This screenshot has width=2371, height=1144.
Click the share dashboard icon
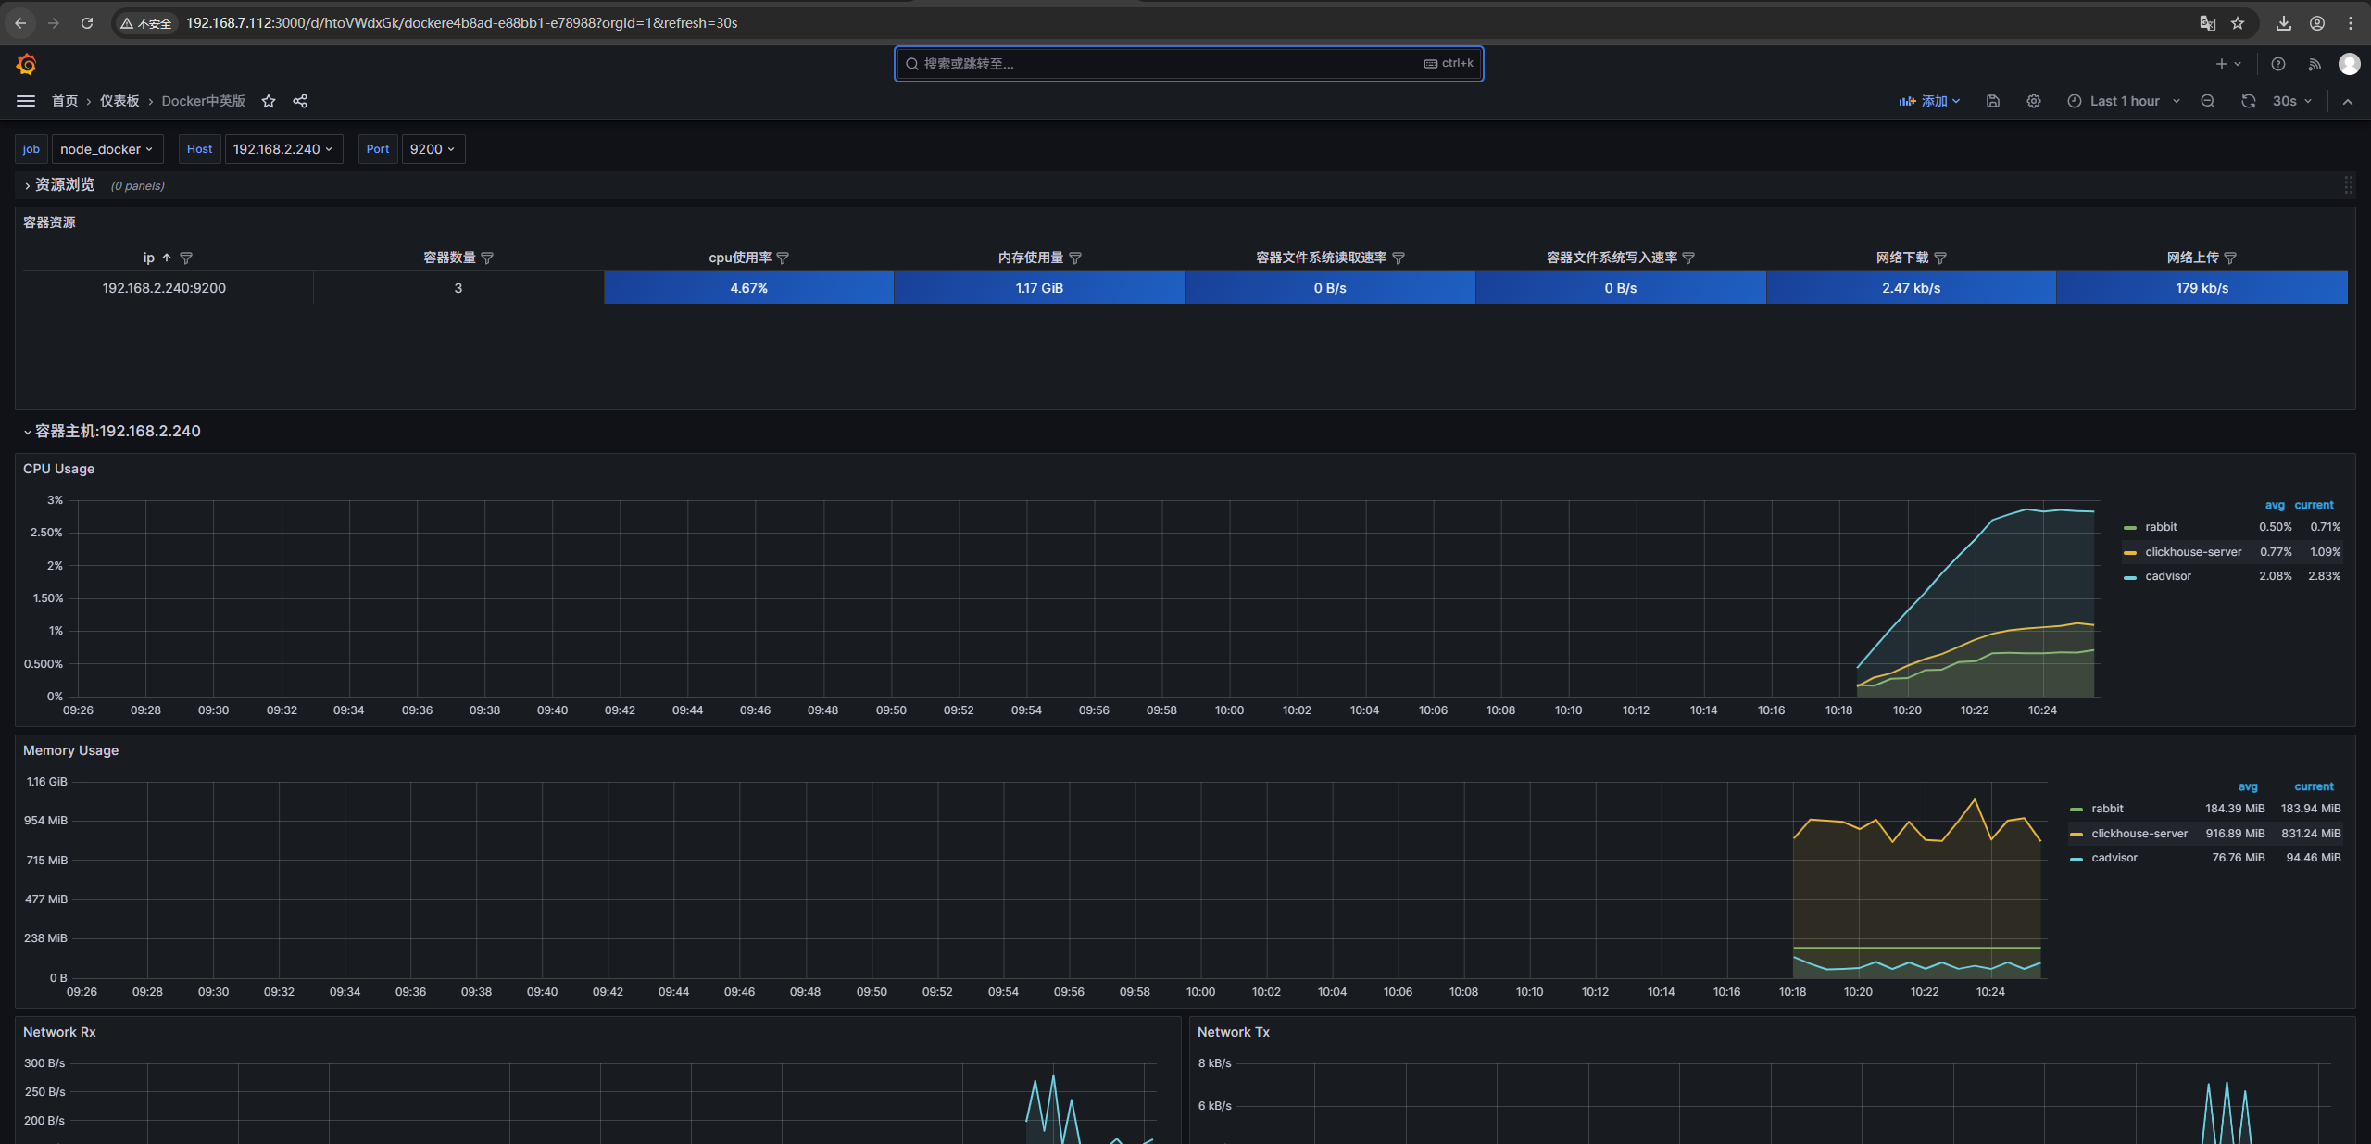click(x=300, y=101)
